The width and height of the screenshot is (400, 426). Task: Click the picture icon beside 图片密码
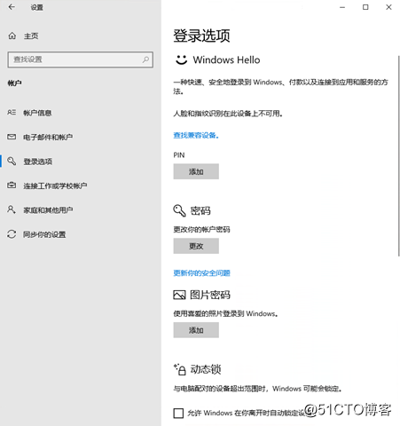click(179, 295)
